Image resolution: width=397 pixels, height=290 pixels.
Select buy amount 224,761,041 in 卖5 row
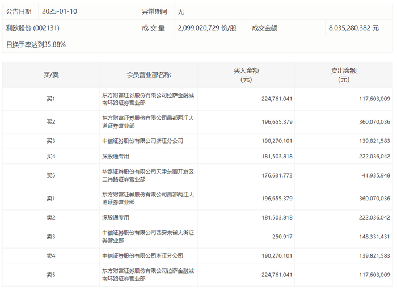pos(277,275)
